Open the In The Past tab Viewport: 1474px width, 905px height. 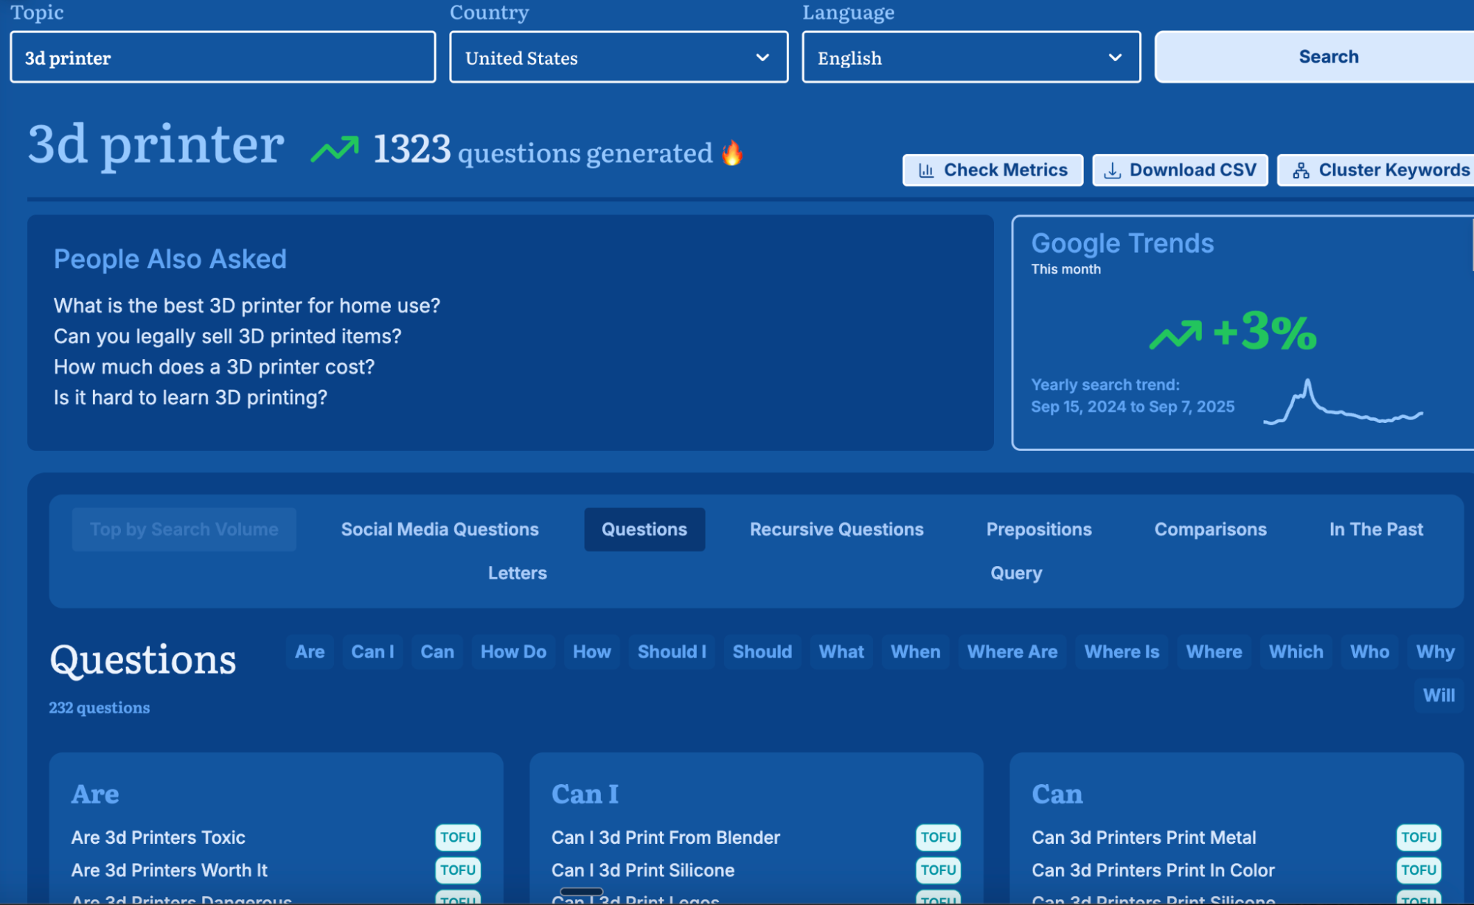(1376, 529)
